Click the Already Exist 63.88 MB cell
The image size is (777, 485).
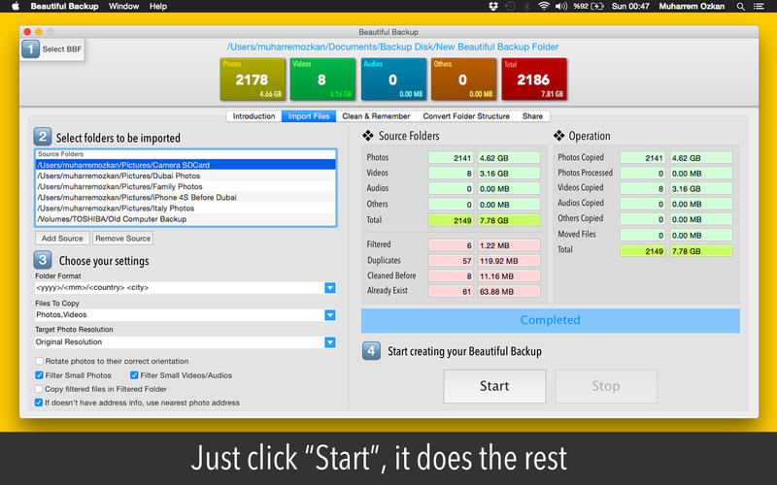click(508, 292)
